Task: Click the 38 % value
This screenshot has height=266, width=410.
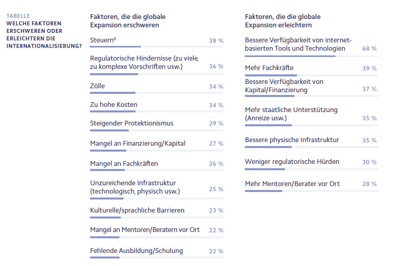Action: point(216,41)
